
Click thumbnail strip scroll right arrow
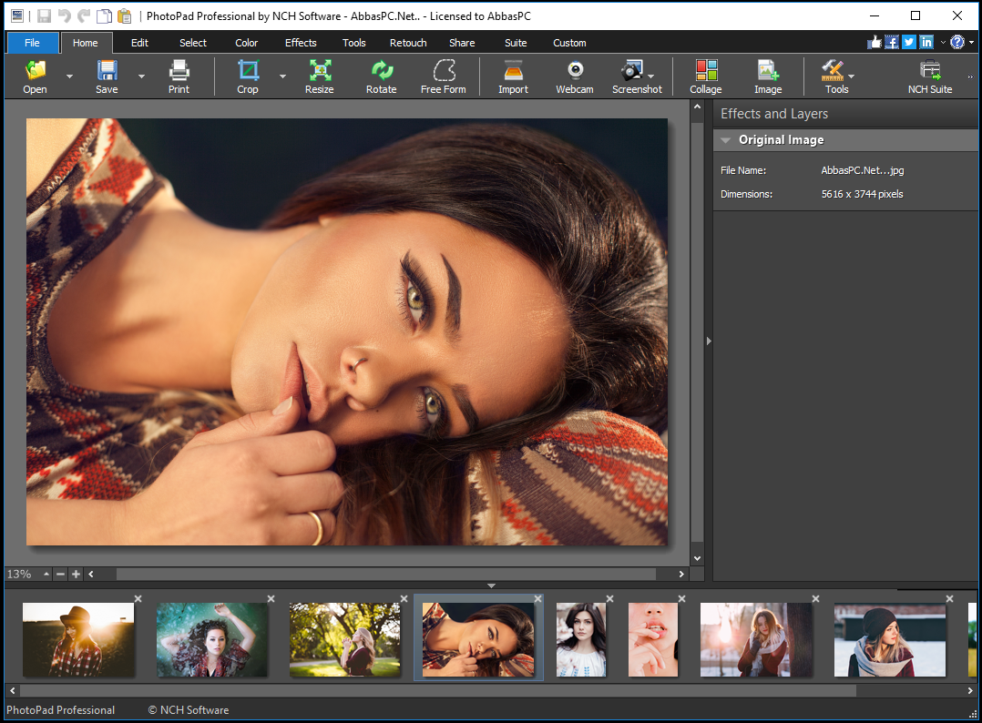[x=970, y=690]
